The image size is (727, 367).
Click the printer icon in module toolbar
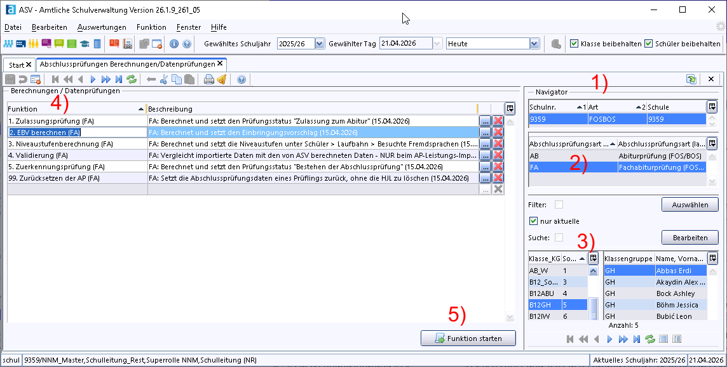[x=209, y=79]
